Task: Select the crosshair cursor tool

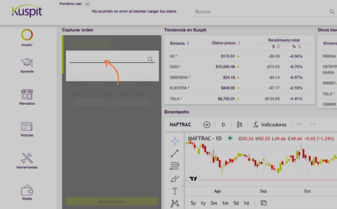Action: pyautogui.click(x=175, y=141)
